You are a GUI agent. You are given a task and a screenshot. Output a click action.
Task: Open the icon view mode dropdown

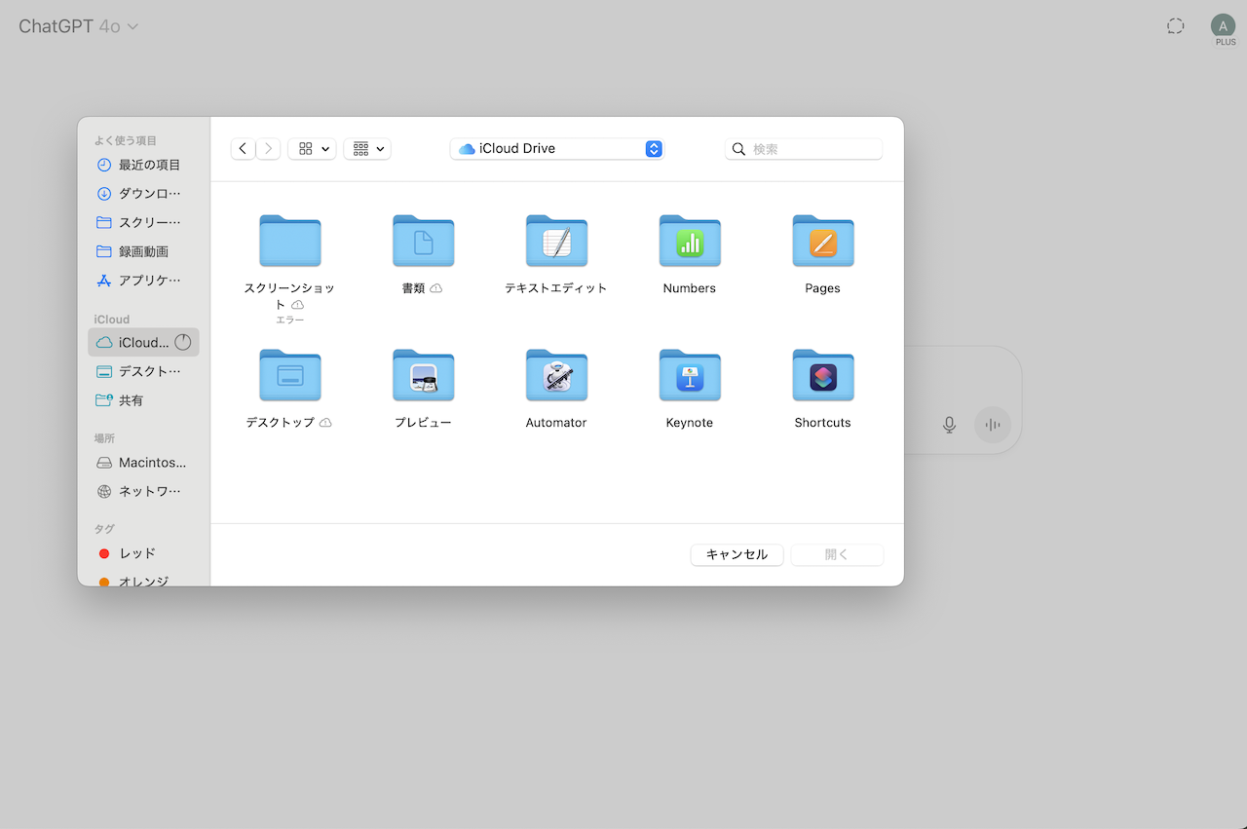point(312,149)
